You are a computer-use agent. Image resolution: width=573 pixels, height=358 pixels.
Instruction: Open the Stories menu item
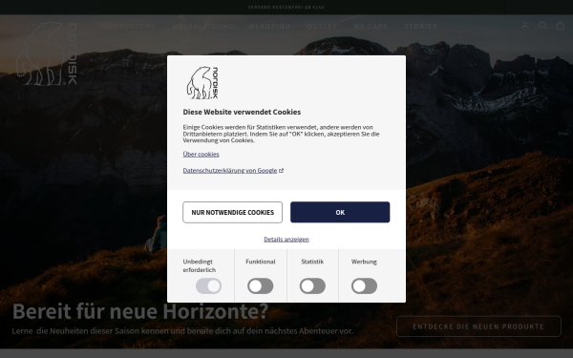tap(420, 27)
